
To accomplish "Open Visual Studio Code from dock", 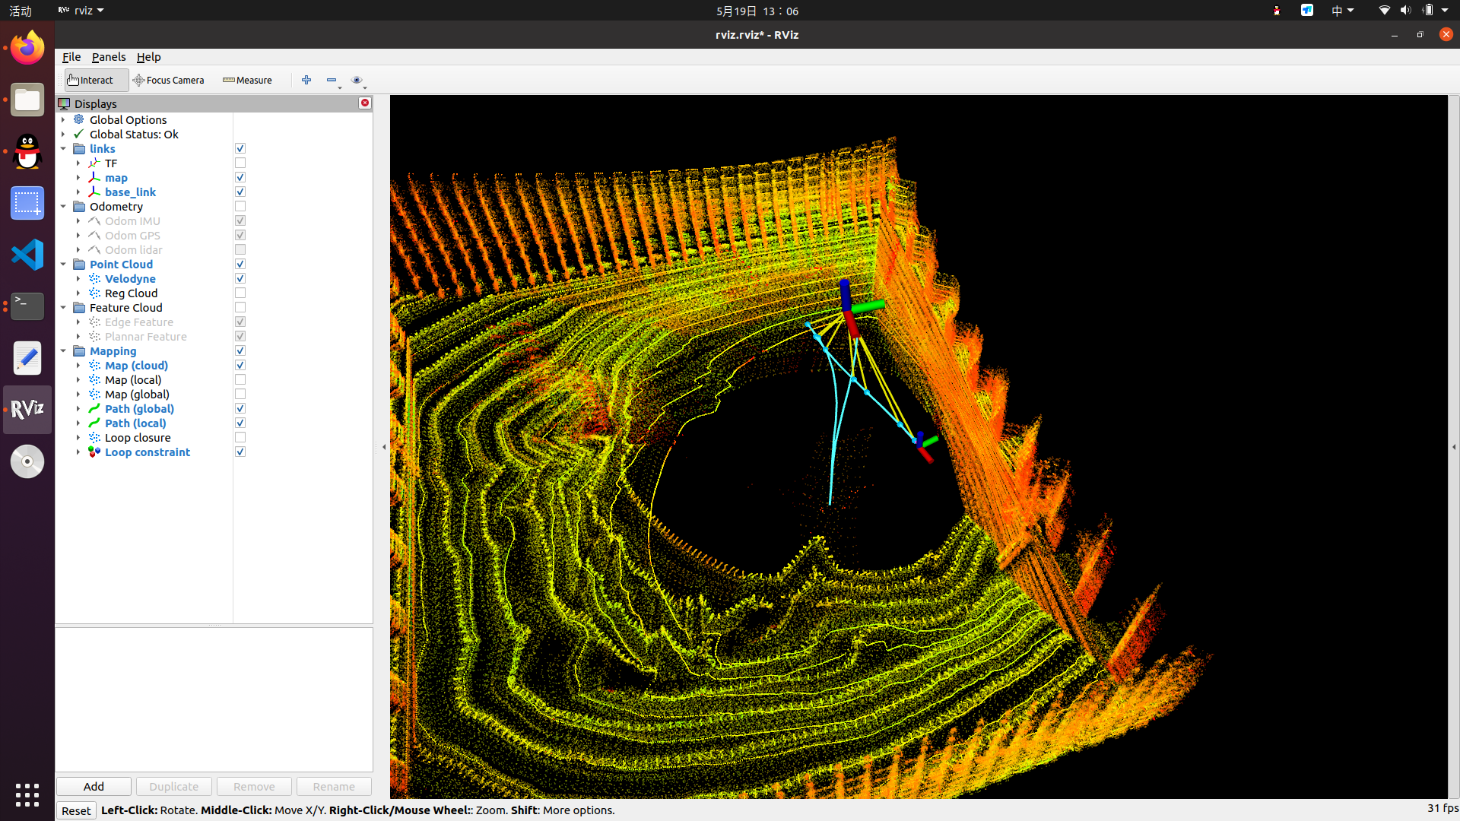I will click(27, 255).
